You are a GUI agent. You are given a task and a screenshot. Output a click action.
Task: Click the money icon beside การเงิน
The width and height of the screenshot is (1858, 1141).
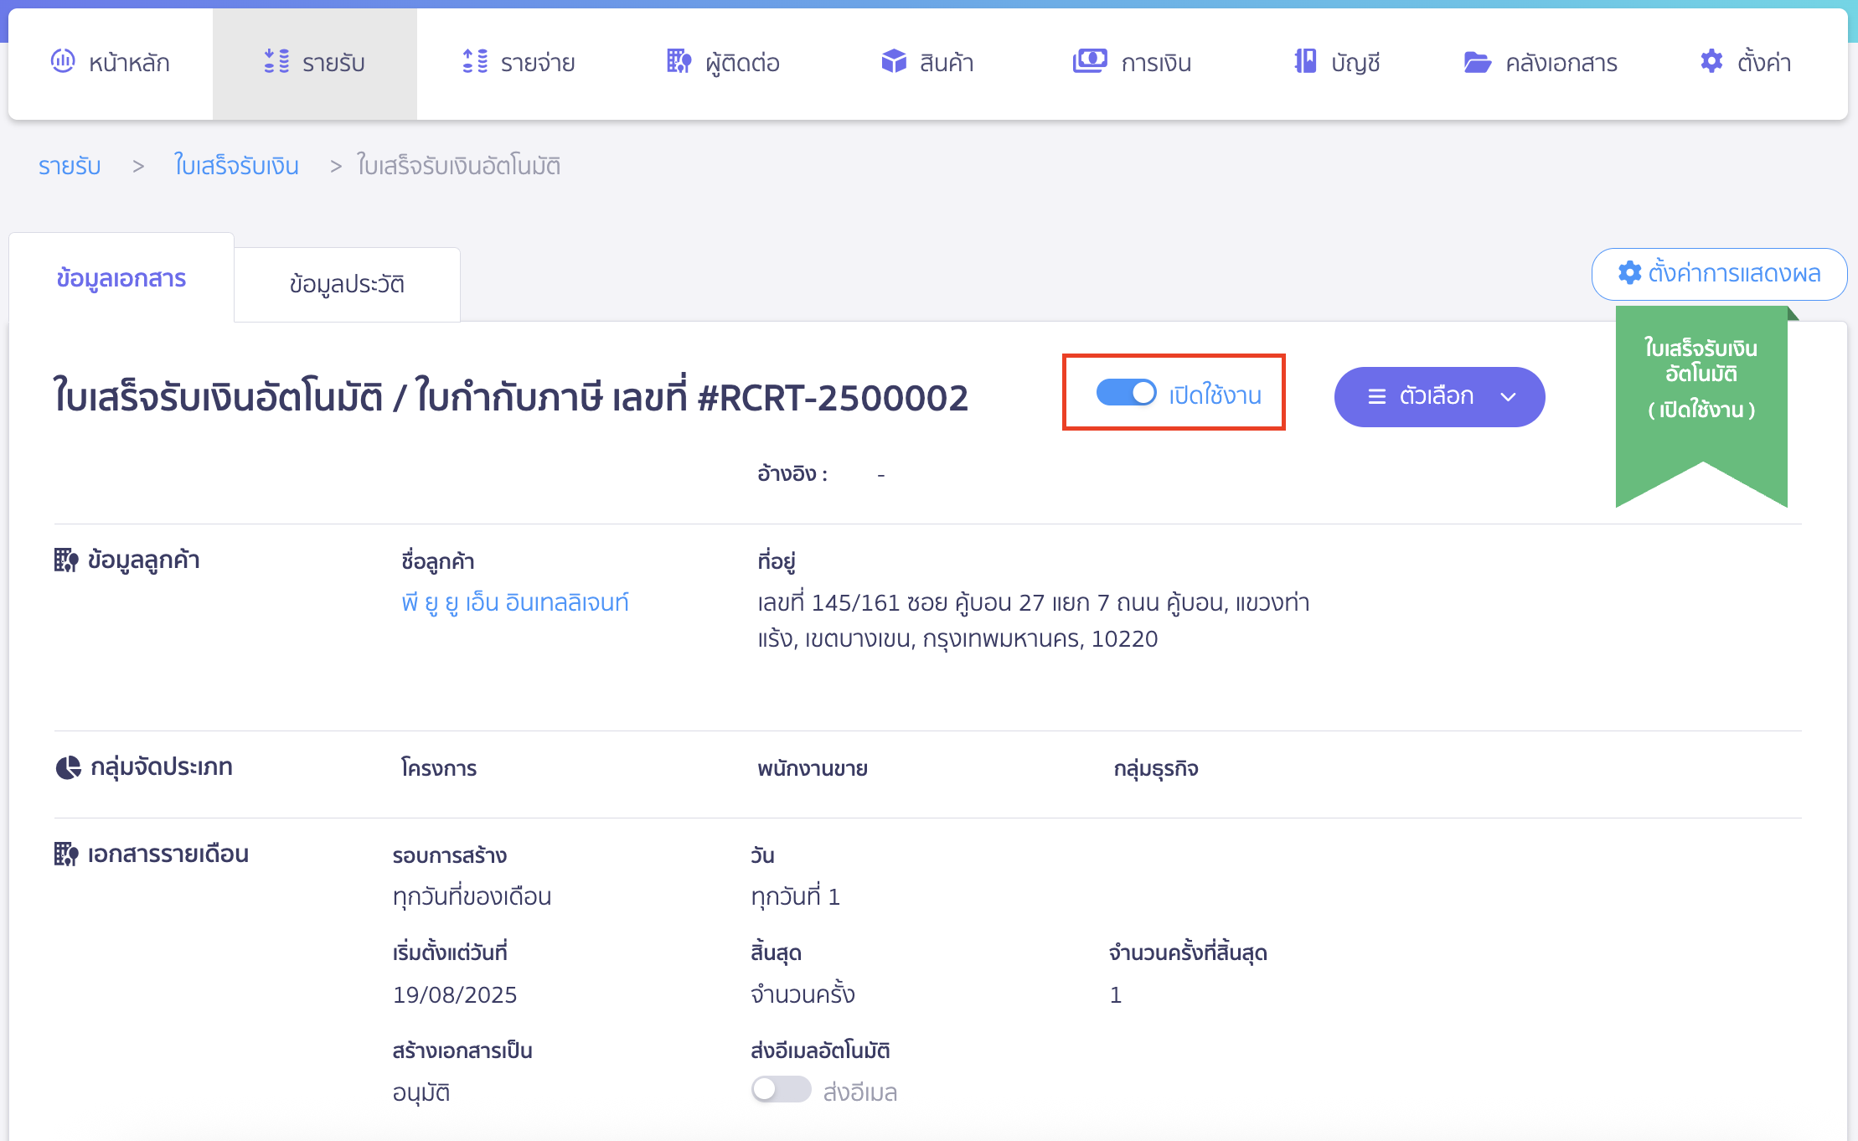[1090, 61]
